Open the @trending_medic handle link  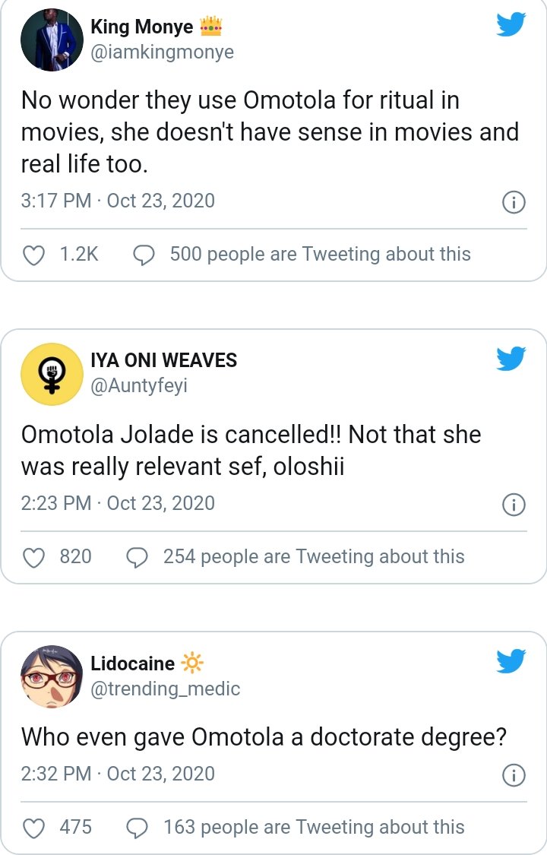pos(166,689)
